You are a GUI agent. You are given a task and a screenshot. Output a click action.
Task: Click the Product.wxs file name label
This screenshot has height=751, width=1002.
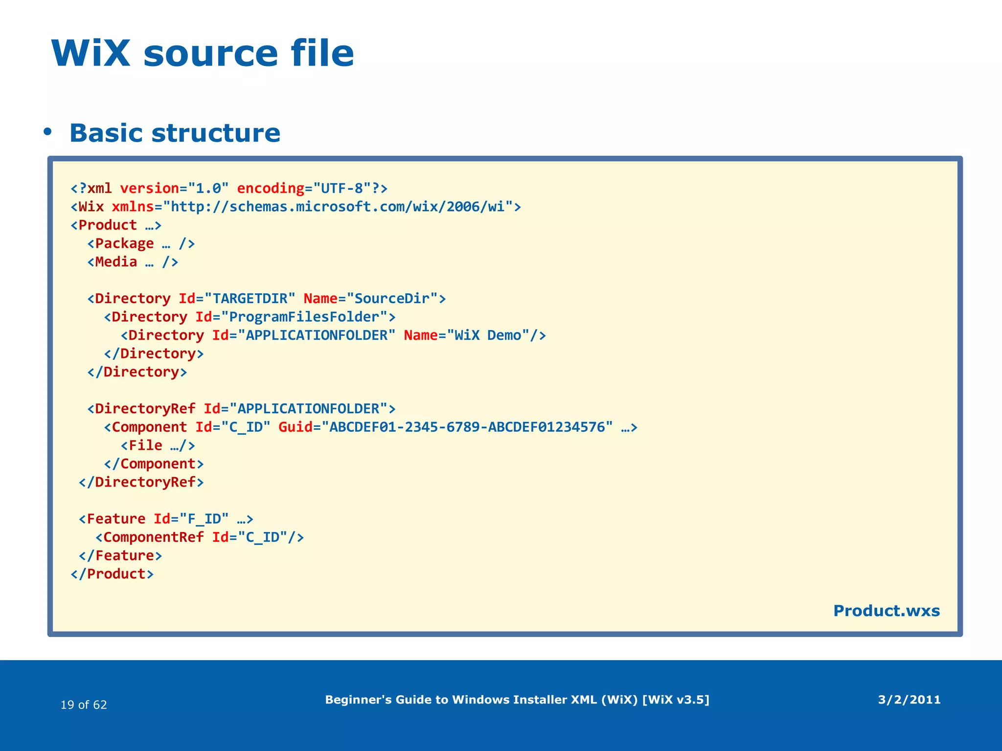(x=886, y=611)
